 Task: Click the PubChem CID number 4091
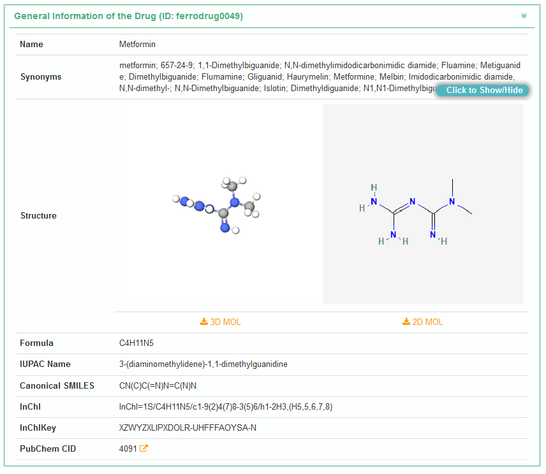(128, 449)
